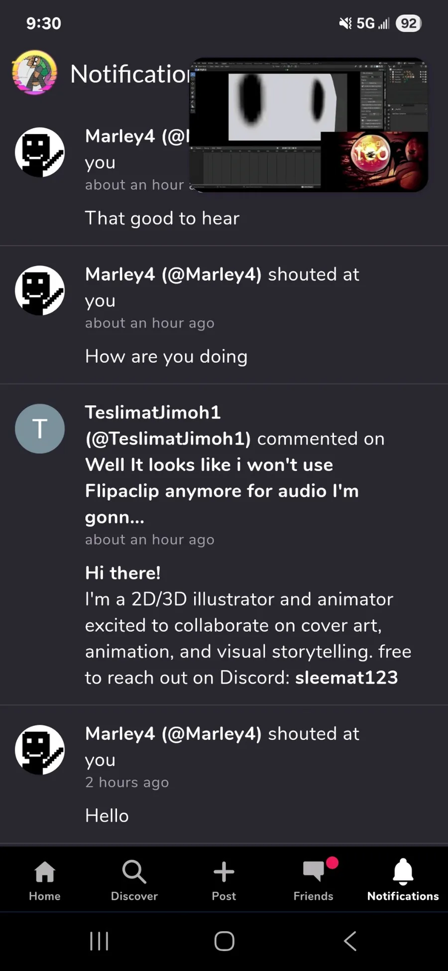Open TeslimatJimoh1's letter T avatar
This screenshot has height=971, width=448.
40,429
